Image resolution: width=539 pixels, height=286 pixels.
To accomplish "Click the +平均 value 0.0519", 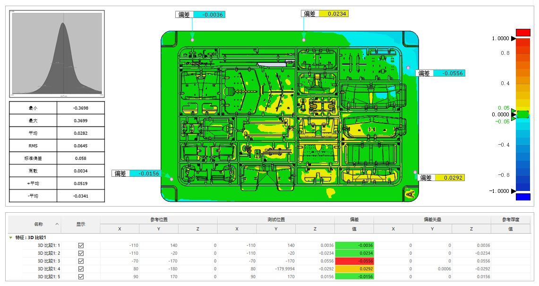I will click(x=81, y=183).
